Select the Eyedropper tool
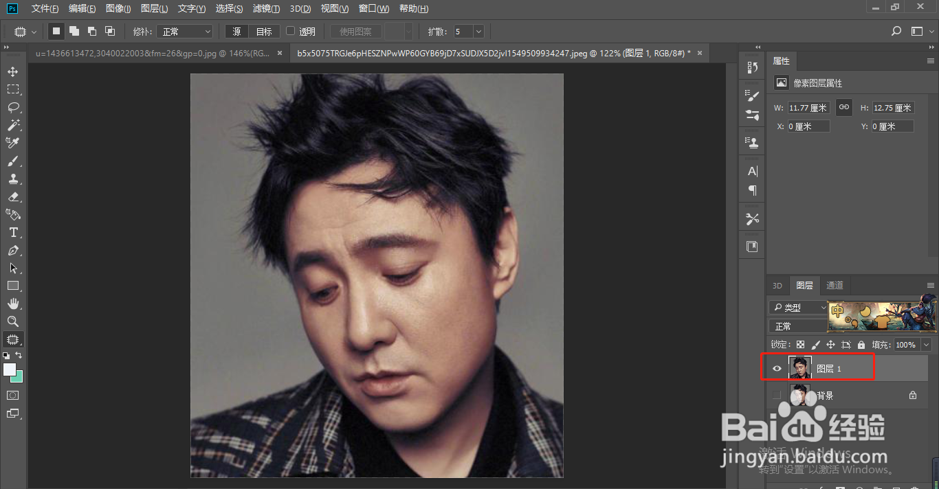939x489 pixels. point(13,143)
